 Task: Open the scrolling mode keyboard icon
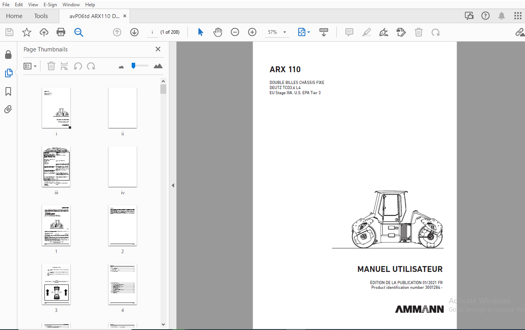coord(324,32)
